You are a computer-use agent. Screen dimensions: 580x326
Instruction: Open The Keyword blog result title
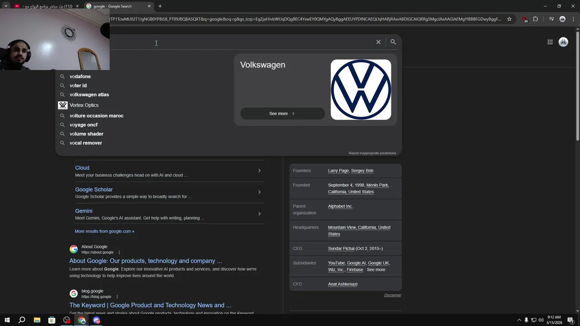[150, 305]
